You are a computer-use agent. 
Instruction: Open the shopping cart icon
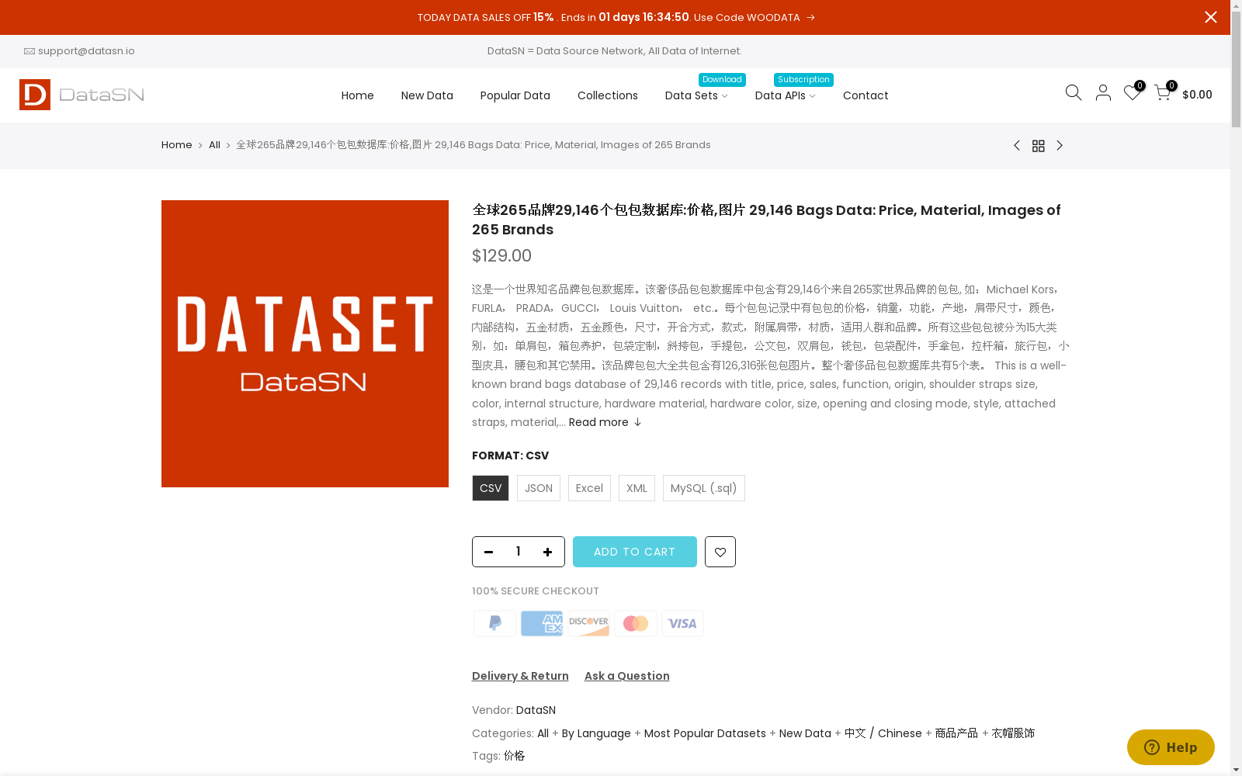pos(1162,93)
